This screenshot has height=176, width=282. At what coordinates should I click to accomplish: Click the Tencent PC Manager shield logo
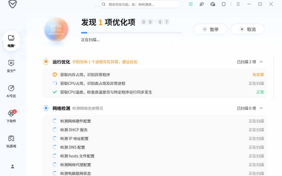(13, 4)
